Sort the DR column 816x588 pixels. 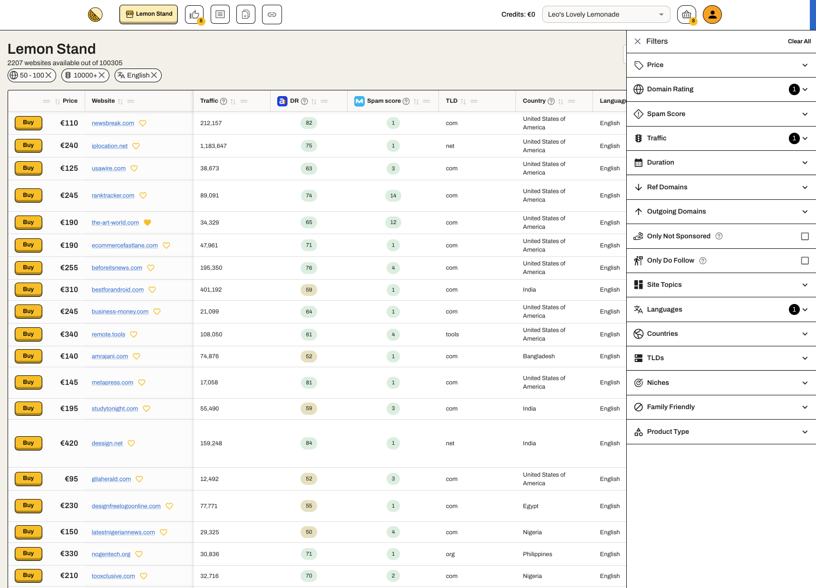[314, 101]
